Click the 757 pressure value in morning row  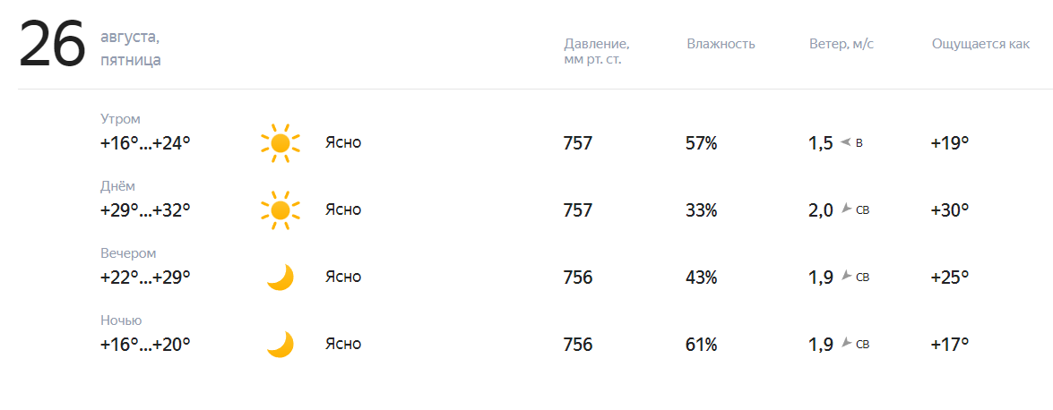578,143
